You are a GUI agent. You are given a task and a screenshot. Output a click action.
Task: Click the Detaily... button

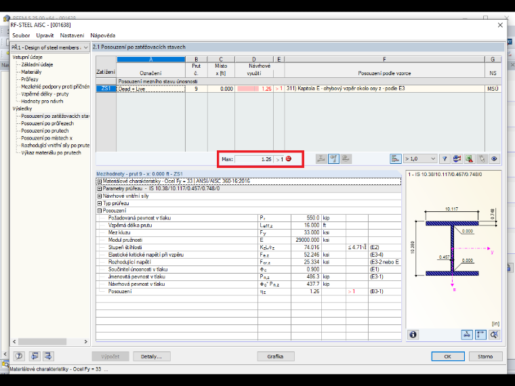click(151, 356)
